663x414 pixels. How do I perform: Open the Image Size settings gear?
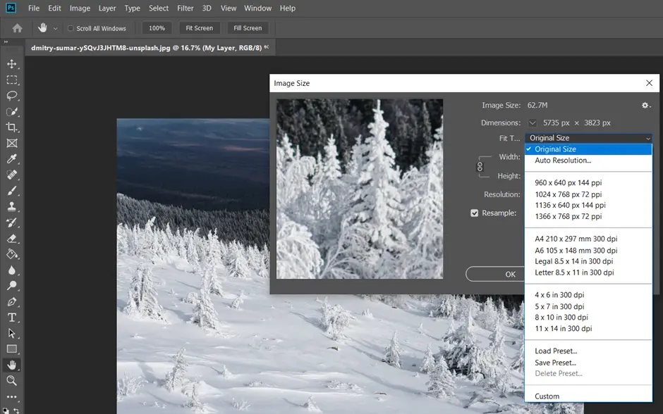click(644, 106)
